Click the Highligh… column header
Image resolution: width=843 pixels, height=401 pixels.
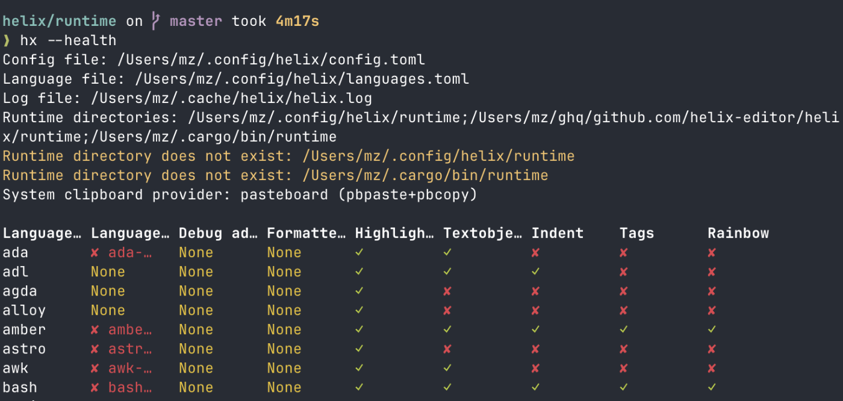click(x=394, y=234)
